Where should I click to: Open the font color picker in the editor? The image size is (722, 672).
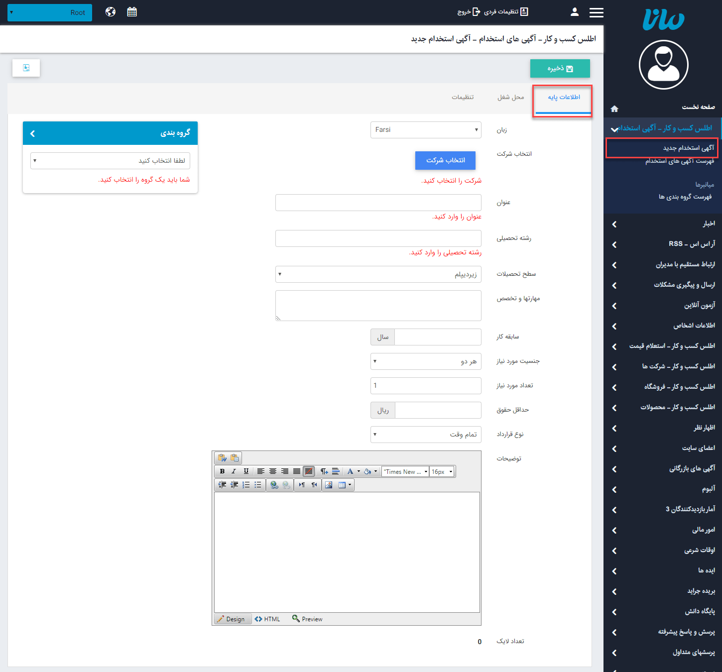pyautogui.click(x=351, y=471)
